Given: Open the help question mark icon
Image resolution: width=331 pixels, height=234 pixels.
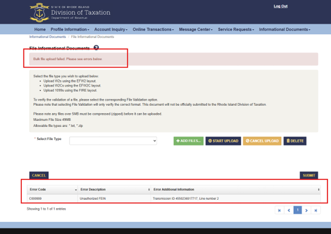Looking at the screenshot, I should 96,48.
